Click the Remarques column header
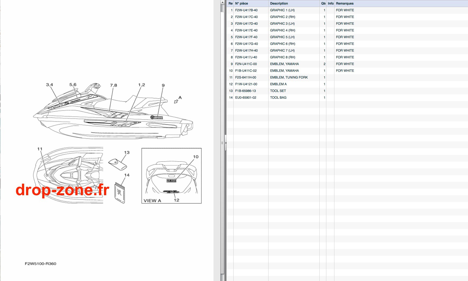The width and height of the screenshot is (468, 281). pos(401,3)
